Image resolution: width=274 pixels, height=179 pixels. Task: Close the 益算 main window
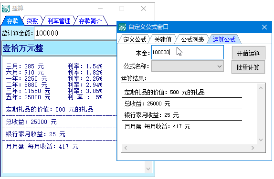click(144, 9)
